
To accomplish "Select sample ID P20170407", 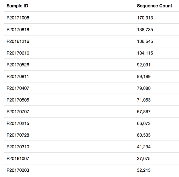I will click(x=18, y=88).
